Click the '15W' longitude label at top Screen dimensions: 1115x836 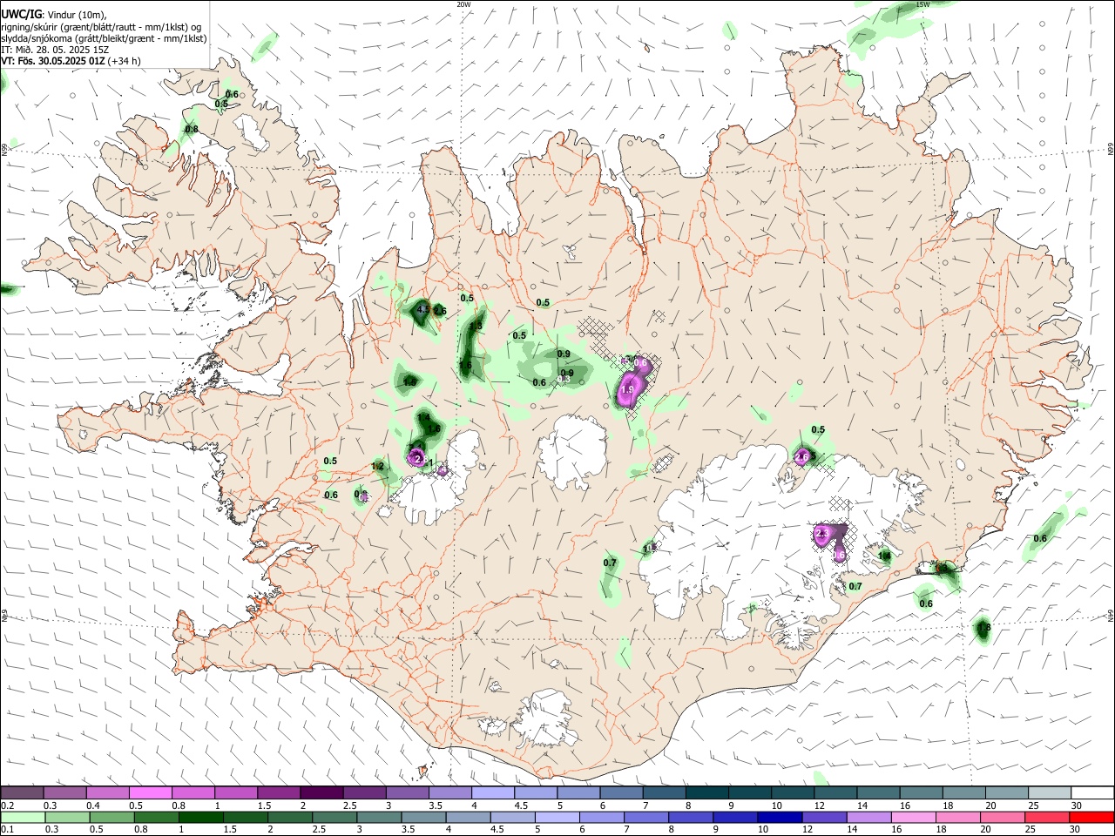click(x=923, y=4)
